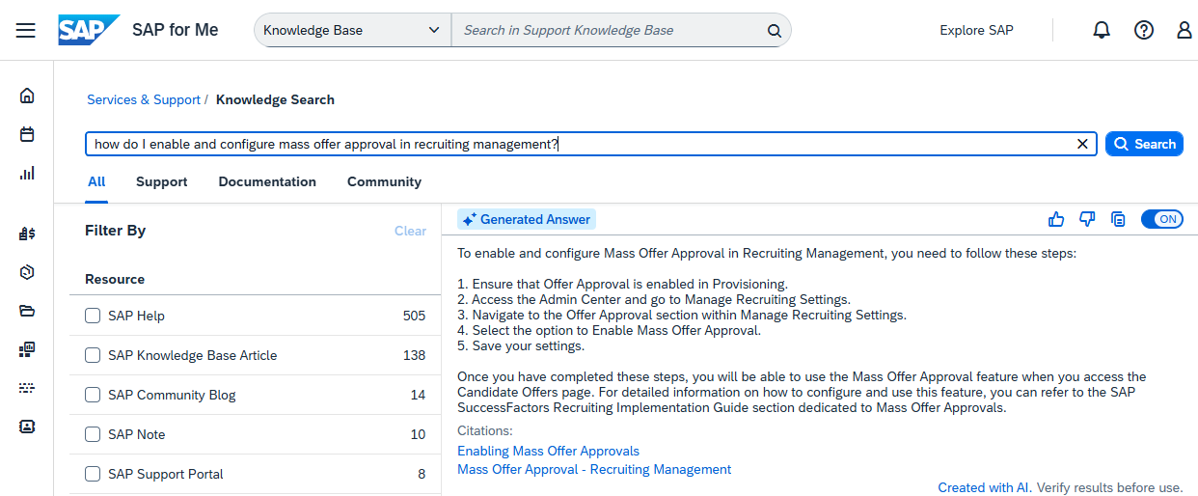Open Mass Offer Approval - Recruiting Management citation
The width and height of the screenshot is (1198, 496).
[x=594, y=469]
